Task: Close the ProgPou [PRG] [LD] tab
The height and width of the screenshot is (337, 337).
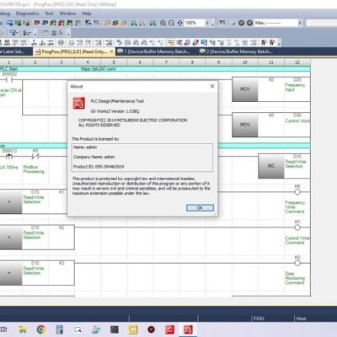Action: coord(111,51)
